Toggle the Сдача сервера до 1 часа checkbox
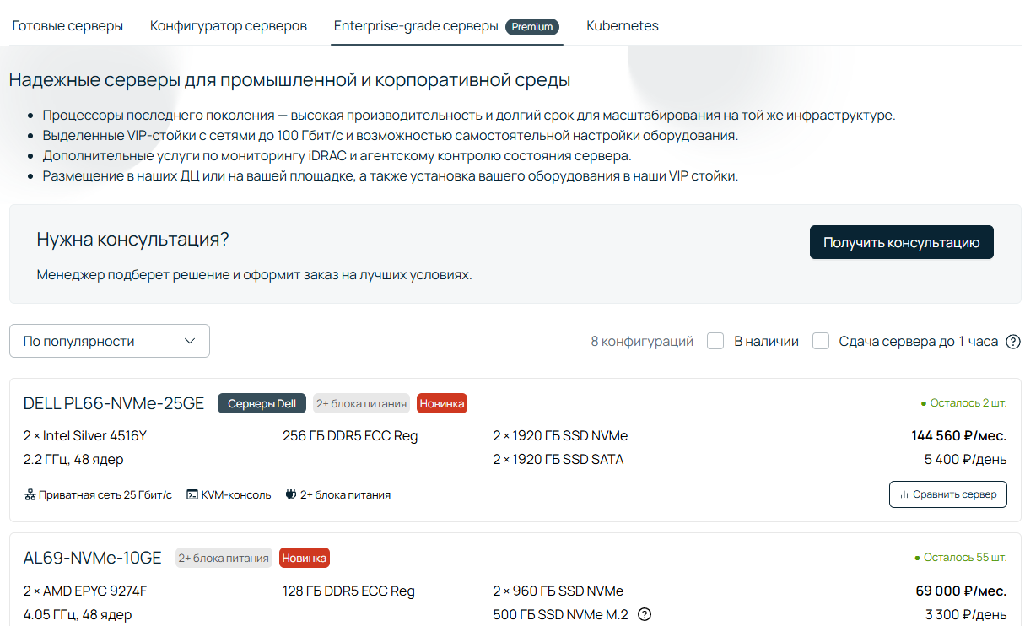This screenshot has width=1025, height=626. click(x=821, y=341)
